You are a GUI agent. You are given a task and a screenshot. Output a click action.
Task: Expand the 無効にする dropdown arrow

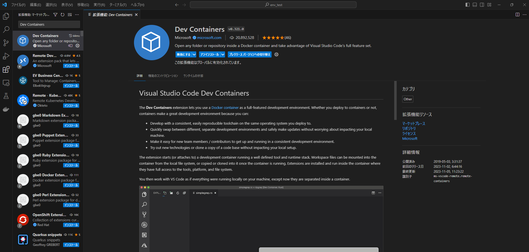coord(194,54)
